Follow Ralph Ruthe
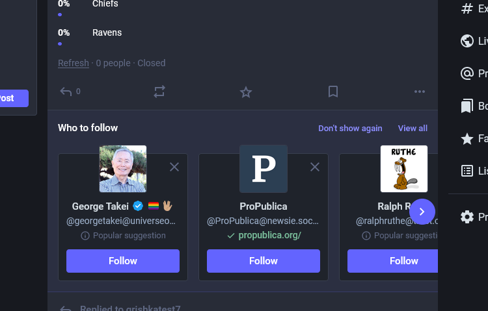The image size is (488, 311). (392, 261)
